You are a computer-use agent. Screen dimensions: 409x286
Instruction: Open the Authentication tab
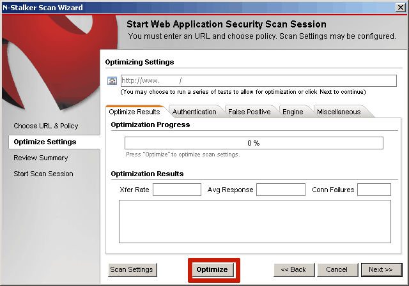click(194, 112)
